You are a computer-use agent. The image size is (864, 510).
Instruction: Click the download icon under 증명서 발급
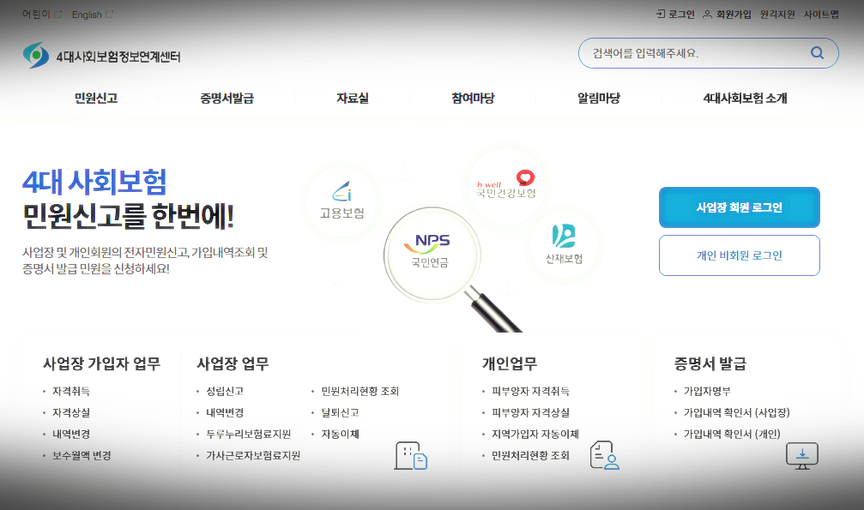(801, 455)
